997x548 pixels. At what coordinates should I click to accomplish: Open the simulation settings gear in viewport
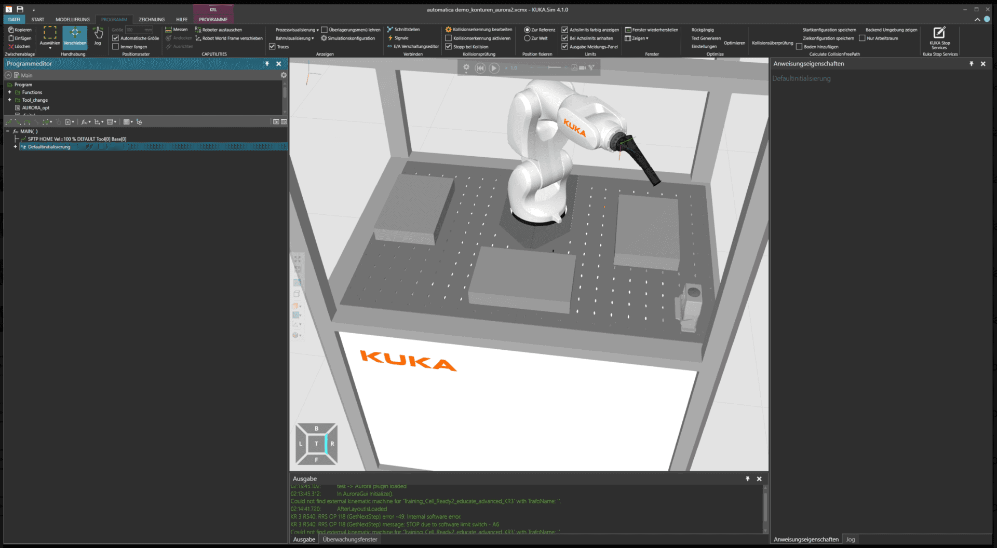click(466, 68)
